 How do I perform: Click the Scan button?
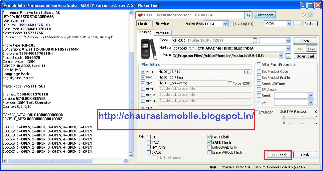point(305,41)
